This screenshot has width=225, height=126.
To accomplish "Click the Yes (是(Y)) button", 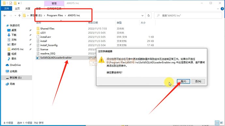I will [x=183, y=81].
